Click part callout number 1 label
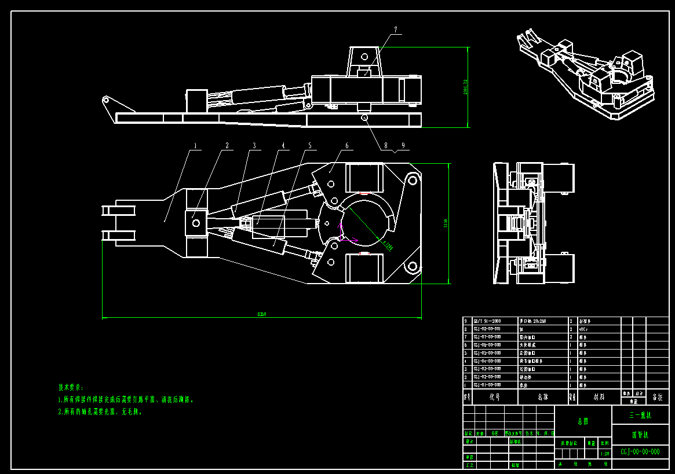This screenshot has height=474, width=675. coord(196,146)
